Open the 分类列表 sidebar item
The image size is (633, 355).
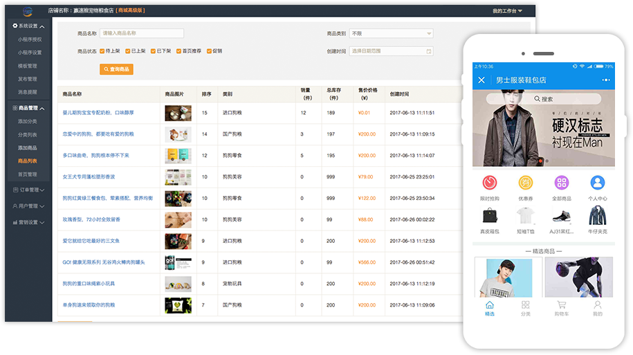click(x=28, y=135)
